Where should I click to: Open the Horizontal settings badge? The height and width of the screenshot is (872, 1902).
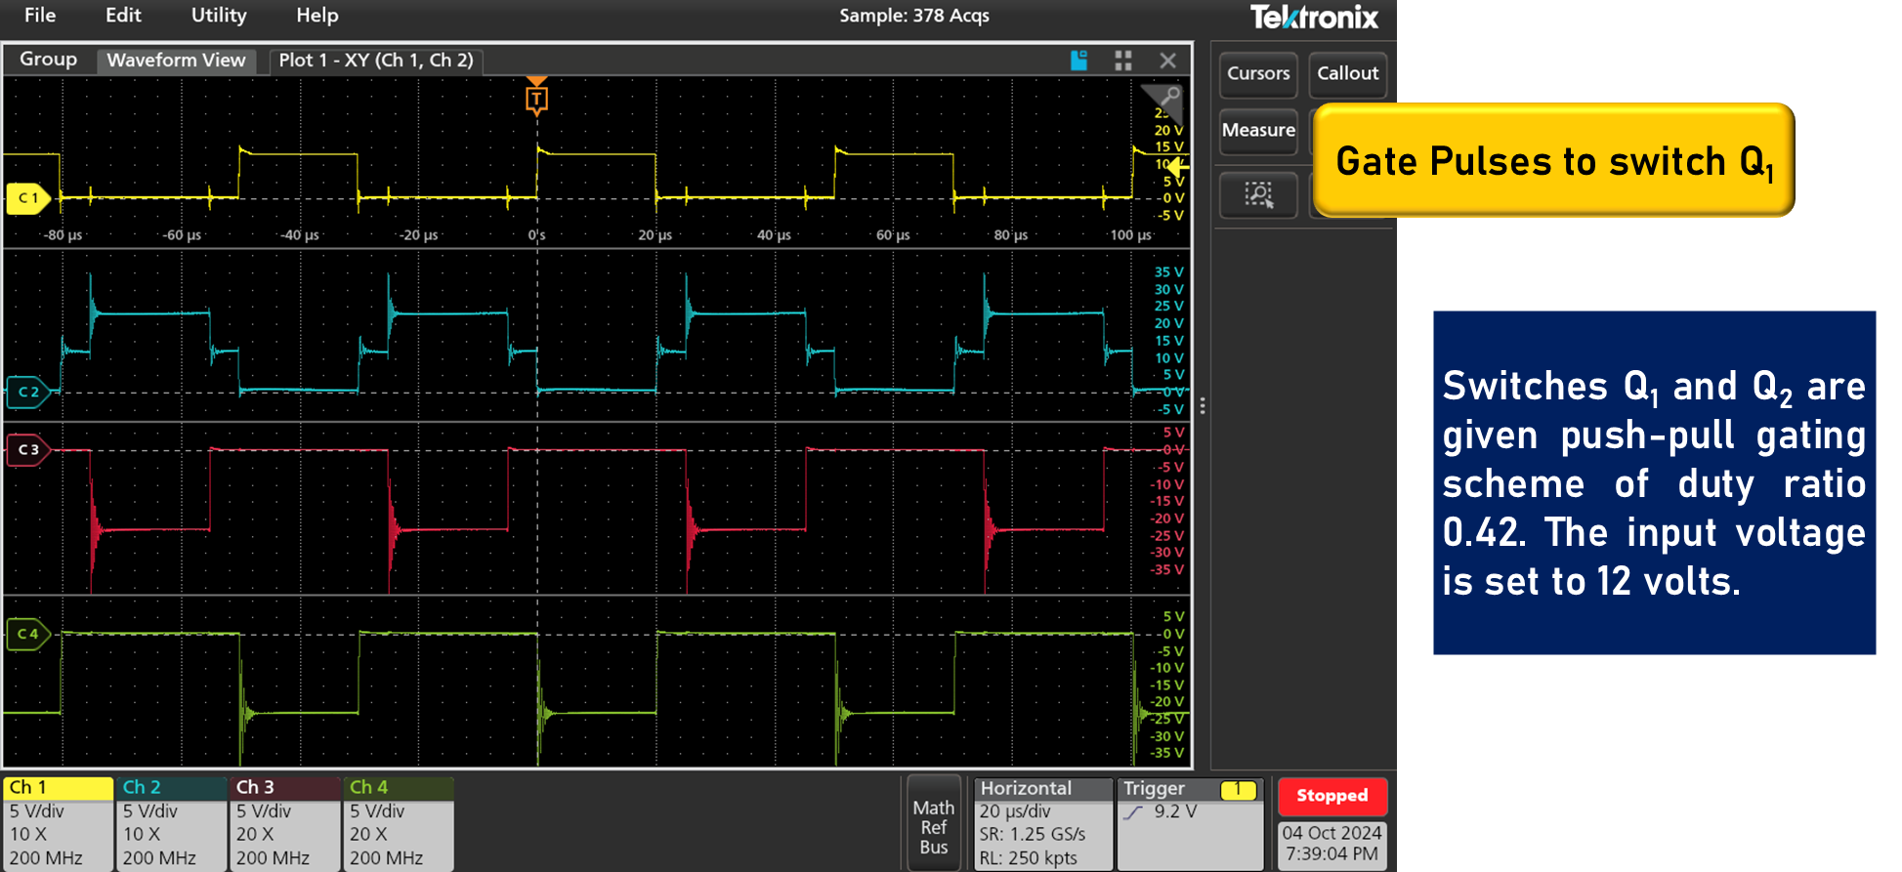(1042, 822)
